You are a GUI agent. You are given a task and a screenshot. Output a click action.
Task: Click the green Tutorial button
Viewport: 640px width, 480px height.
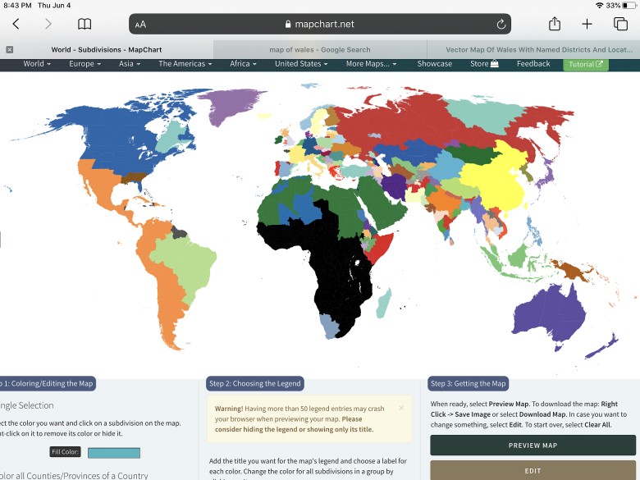[x=585, y=64]
